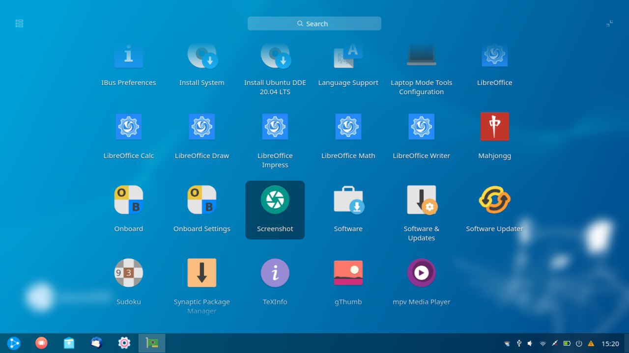
Task: Click the launcher button in dock
Action: pyautogui.click(x=14, y=343)
